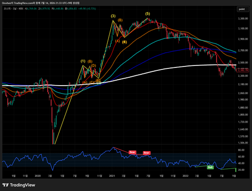This screenshot has height=191, width=252.
Task: Click the red current price tag on axis
Action: coord(243,70)
